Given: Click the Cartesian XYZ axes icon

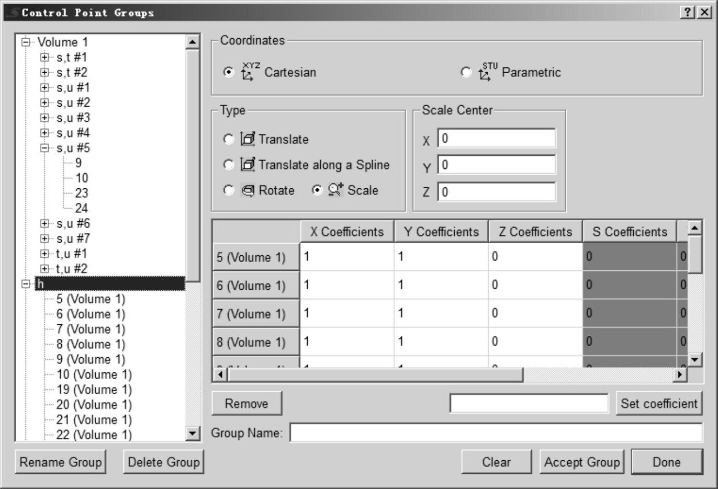Looking at the screenshot, I should coord(250,72).
